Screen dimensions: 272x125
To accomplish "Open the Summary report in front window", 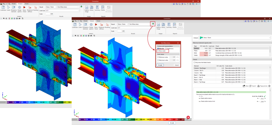I will (x=169, y=26).
